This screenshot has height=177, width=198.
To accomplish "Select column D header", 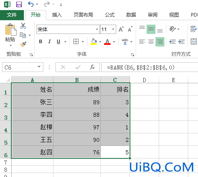I will [144, 80].
